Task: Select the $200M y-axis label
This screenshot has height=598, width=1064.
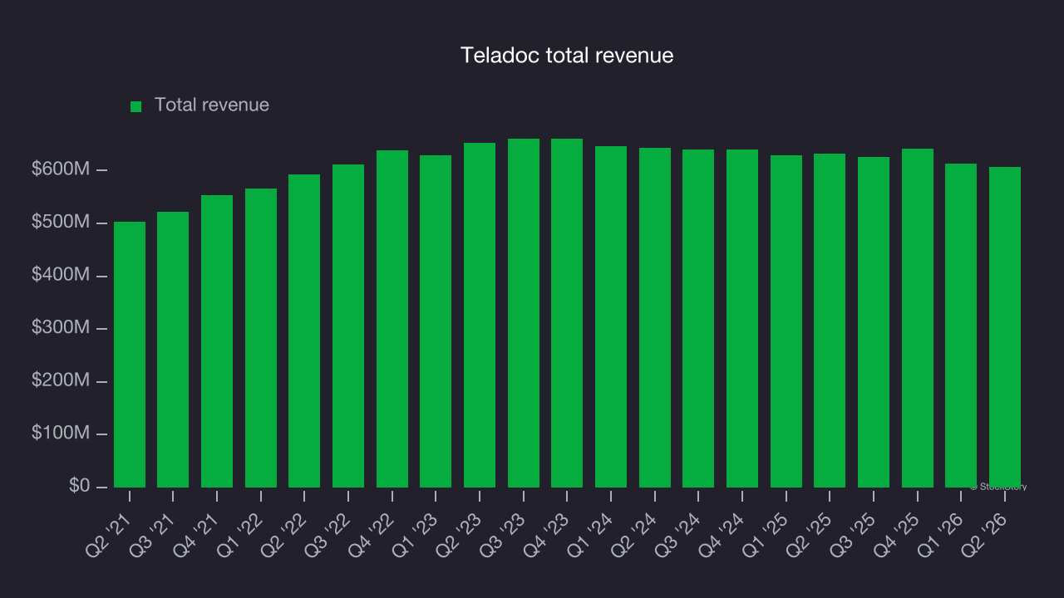Action: (x=61, y=380)
